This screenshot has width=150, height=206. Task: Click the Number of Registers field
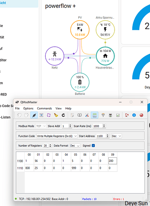click(x=46, y=146)
